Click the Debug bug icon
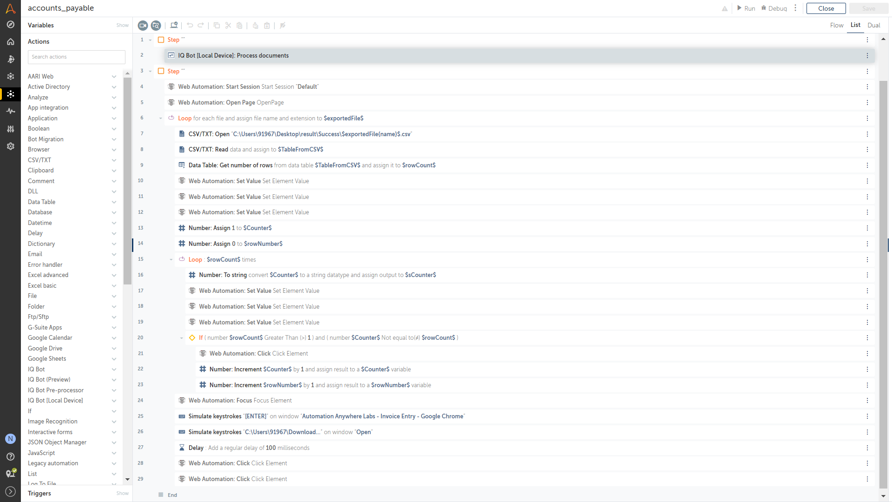 [x=764, y=8]
